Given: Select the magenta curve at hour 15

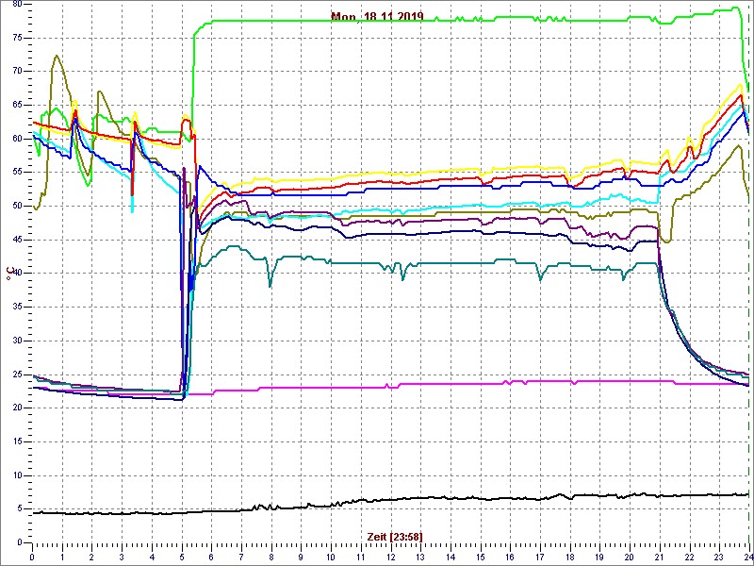Looking at the screenshot, I should 480,384.
